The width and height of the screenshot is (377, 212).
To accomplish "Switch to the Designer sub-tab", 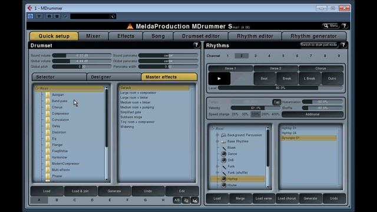I will point(114,77).
